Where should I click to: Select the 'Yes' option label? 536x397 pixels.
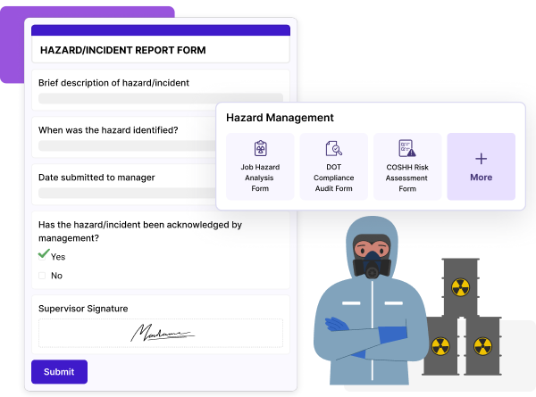click(x=58, y=257)
